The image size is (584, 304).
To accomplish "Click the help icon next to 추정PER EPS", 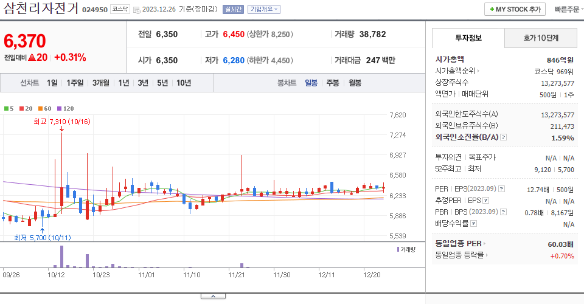I will [485, 201].
